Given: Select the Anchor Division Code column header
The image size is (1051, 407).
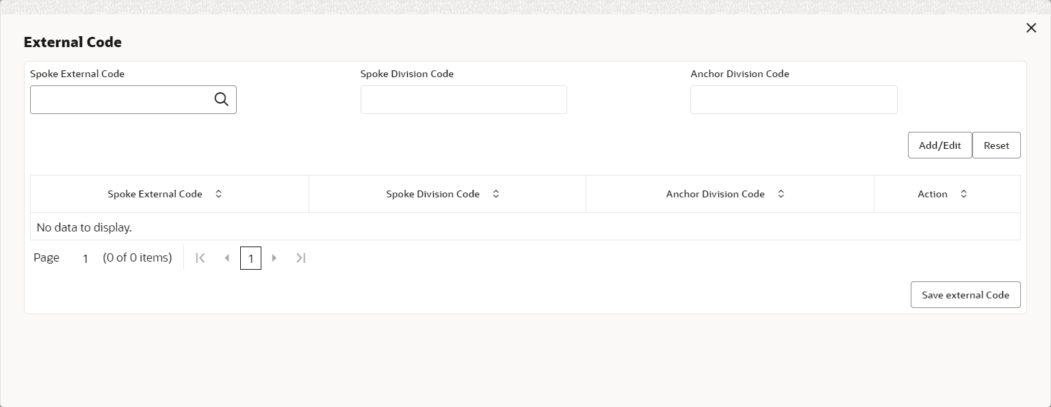Looking at the screenshot, I should pyautogui.click(x=715, y=194).
